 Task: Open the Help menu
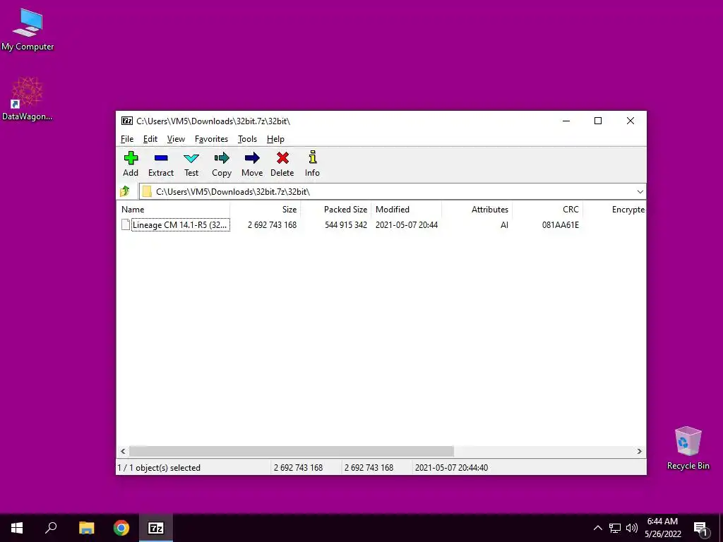tap(275, 139)
